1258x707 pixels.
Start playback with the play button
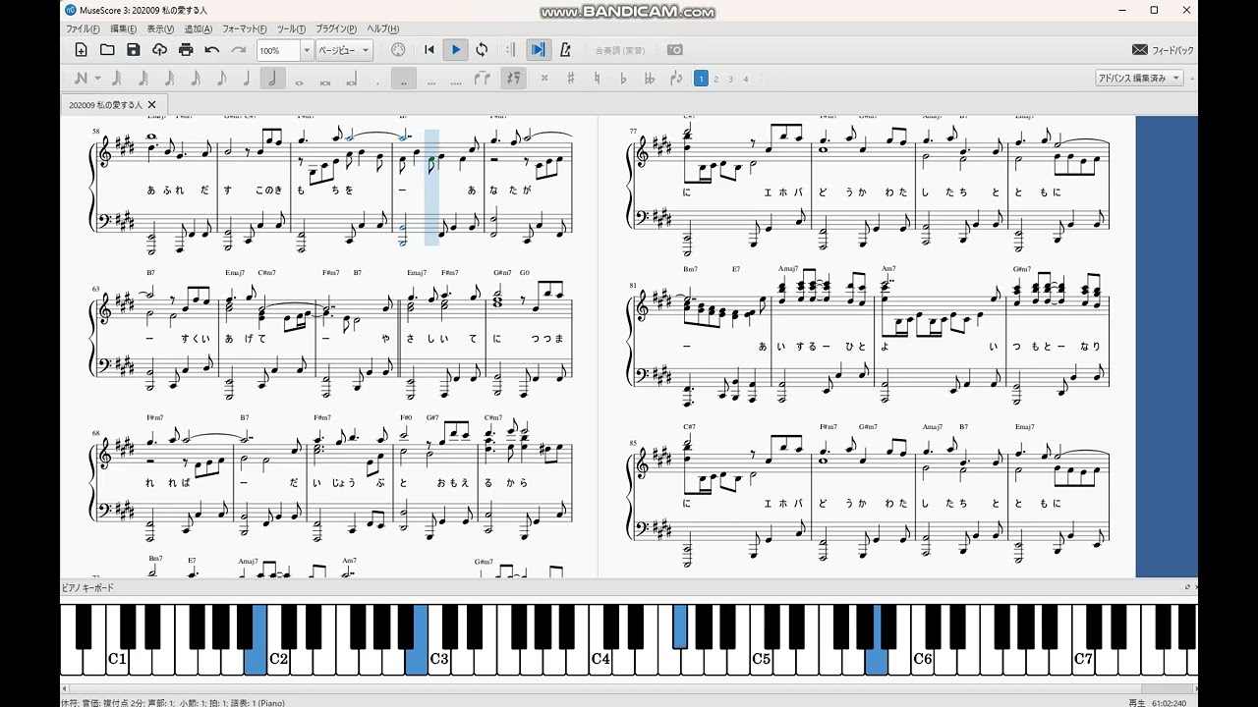455,50
